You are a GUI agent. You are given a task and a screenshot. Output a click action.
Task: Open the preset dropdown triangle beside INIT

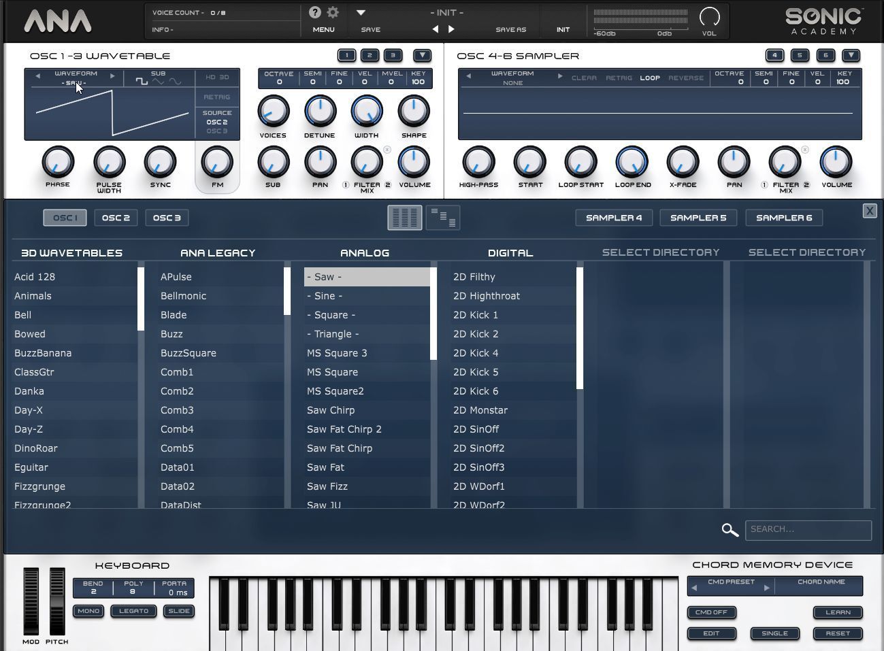tap(361, 12)
